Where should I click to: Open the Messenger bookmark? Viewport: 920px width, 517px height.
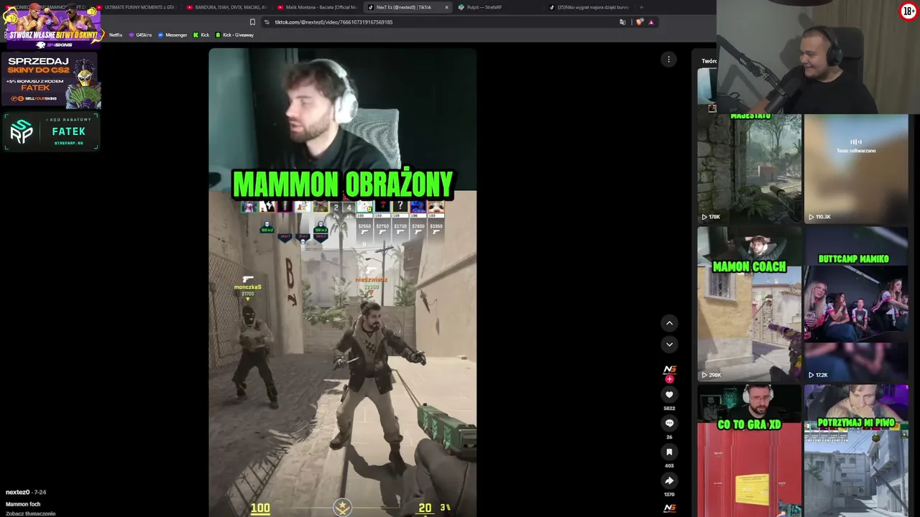click(x=172, y=35)
